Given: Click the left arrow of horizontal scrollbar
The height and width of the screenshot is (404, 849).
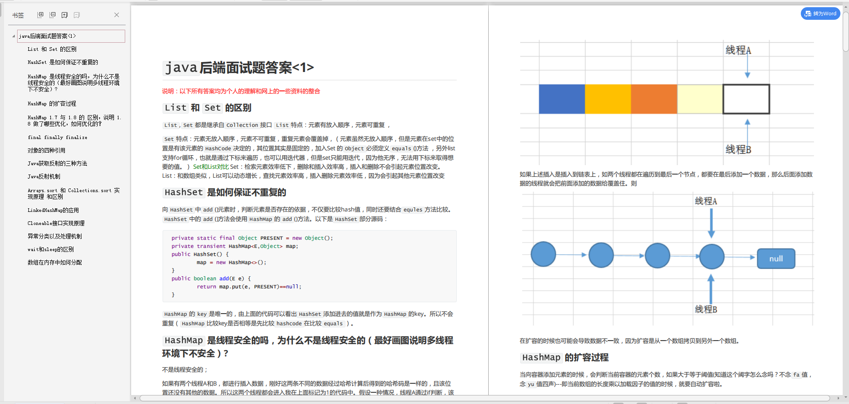Looking at the screenshot, I should tap(135, 398).
